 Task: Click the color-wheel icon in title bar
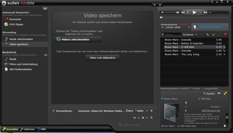(212, 2)
